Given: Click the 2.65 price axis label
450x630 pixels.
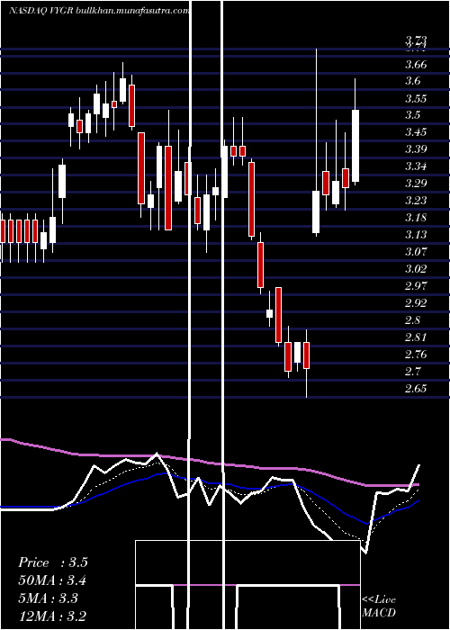Looking at the screenshot, I should (416, 389).
